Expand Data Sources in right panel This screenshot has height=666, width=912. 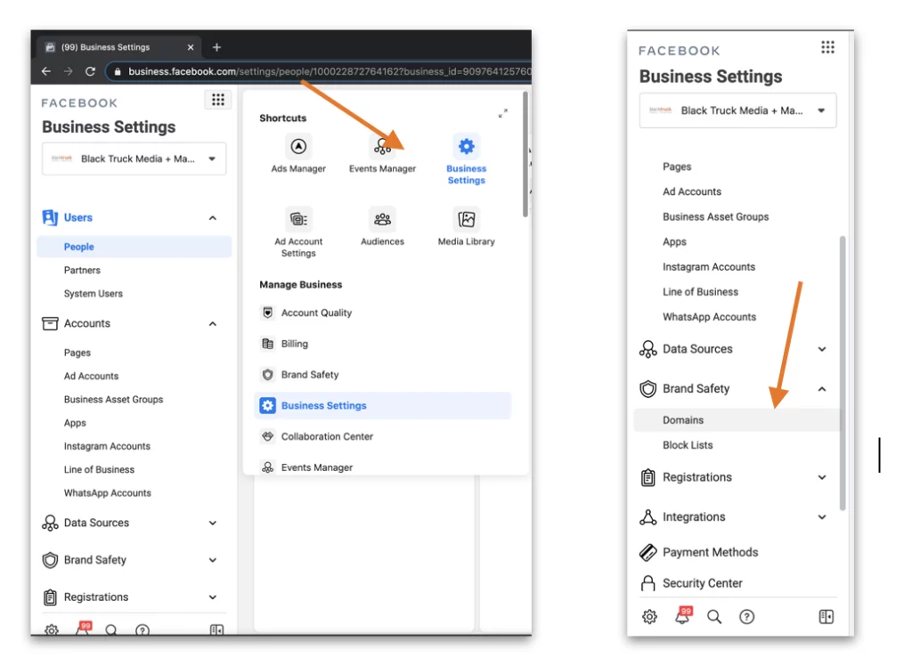[x=822, y=349]
